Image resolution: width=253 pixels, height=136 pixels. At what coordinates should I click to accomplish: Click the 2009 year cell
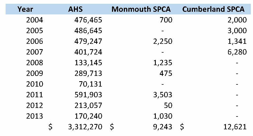pos(34,73)
